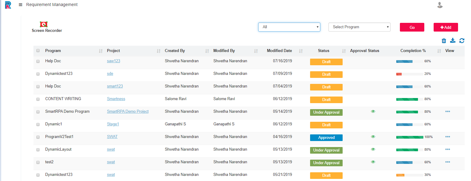Open view options for SmartRPA Demo Program
Viewport: 471px width, 181px height.
click(x=447, y=112)
